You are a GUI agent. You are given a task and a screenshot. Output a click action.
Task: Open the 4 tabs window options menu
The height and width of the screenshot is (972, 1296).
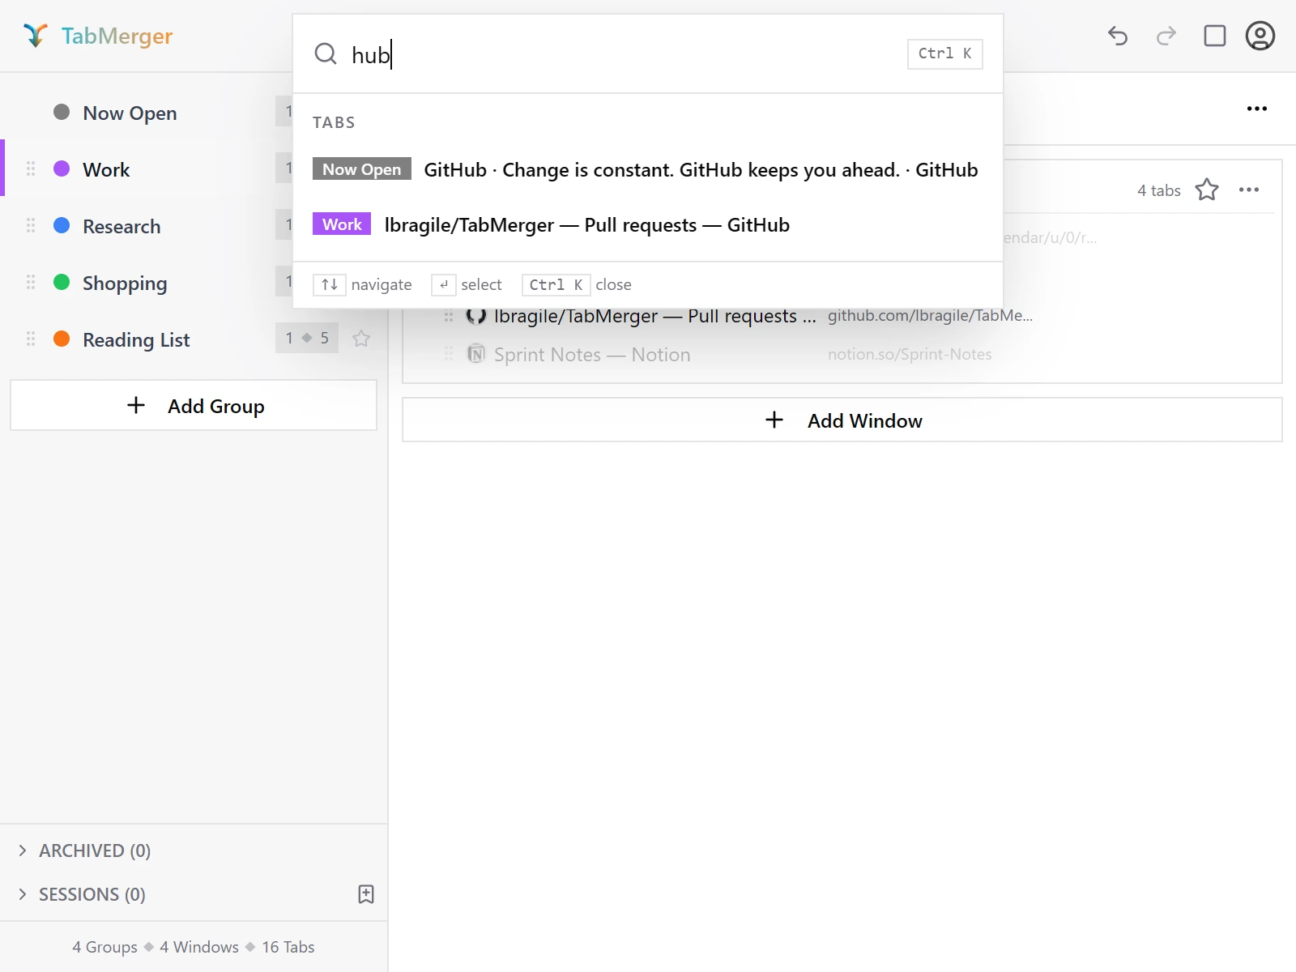(1249, 190)
